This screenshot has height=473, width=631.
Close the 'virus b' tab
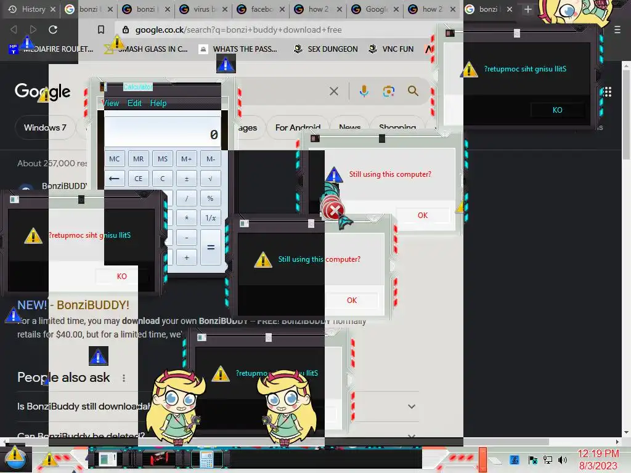click(224, 9)
